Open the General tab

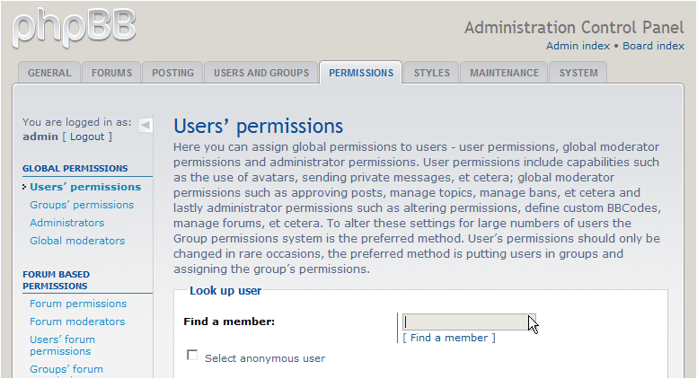coord(49,73)
